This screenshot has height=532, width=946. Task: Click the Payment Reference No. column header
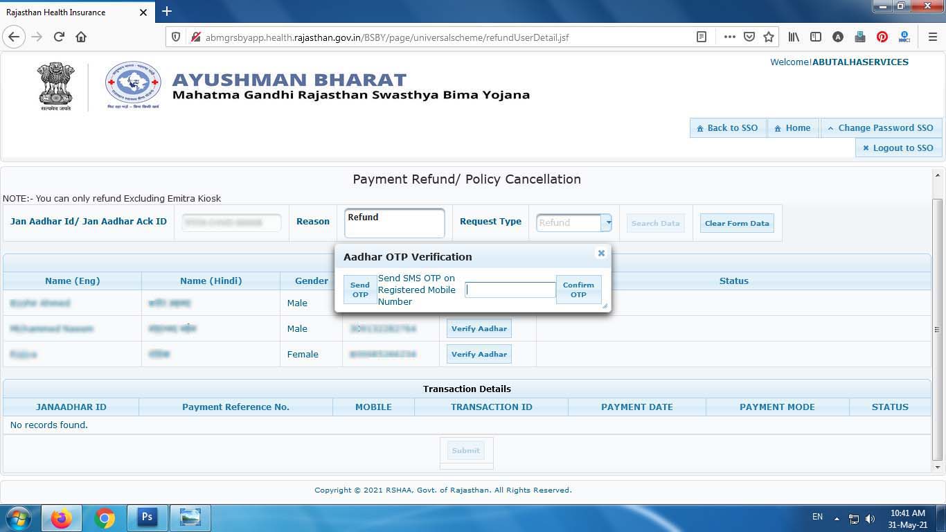pos(236,407)
